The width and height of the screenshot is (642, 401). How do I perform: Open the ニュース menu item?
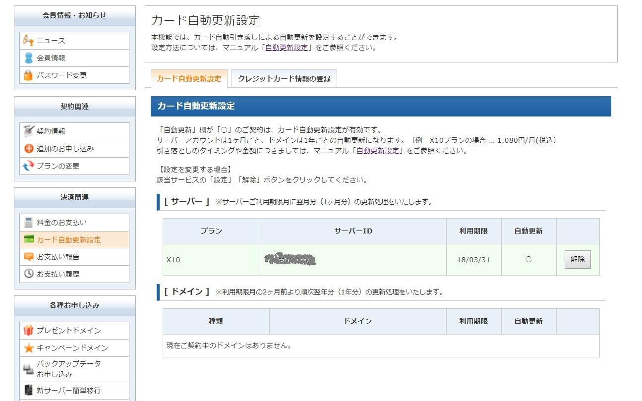pos(74,41)
